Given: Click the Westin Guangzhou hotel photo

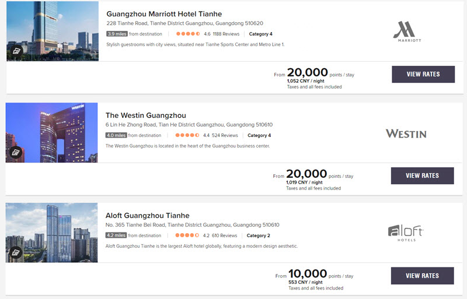Looking at the screenshot, I should (x=51, y=133).
